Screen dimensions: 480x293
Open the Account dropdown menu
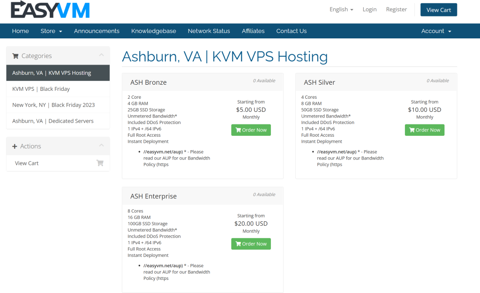[436, 31]
